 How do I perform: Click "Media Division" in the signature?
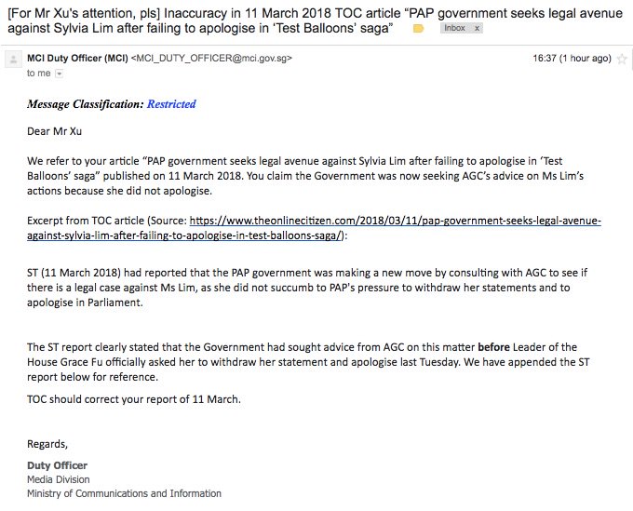[59, 479]
